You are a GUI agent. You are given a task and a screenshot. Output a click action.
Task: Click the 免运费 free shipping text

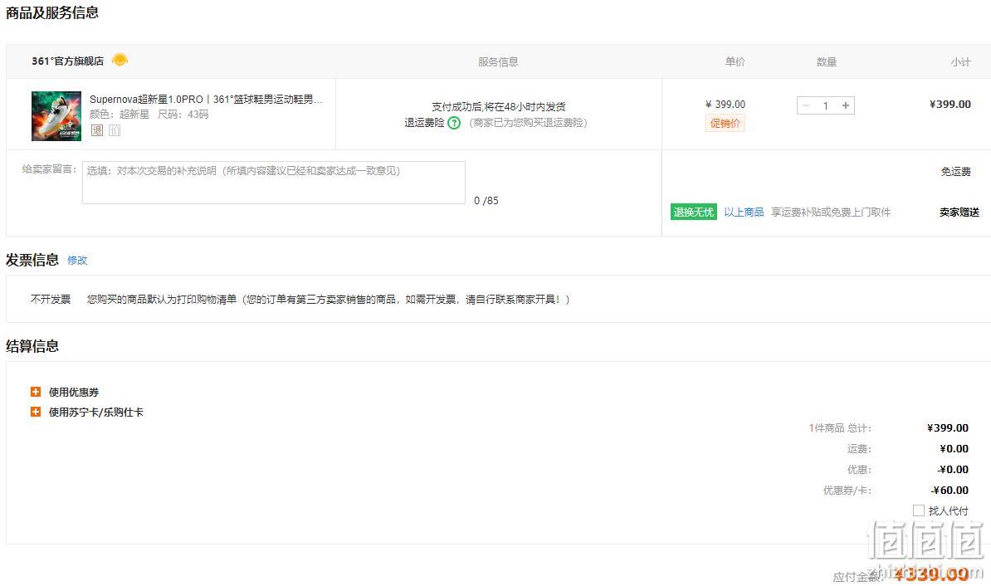955,172
